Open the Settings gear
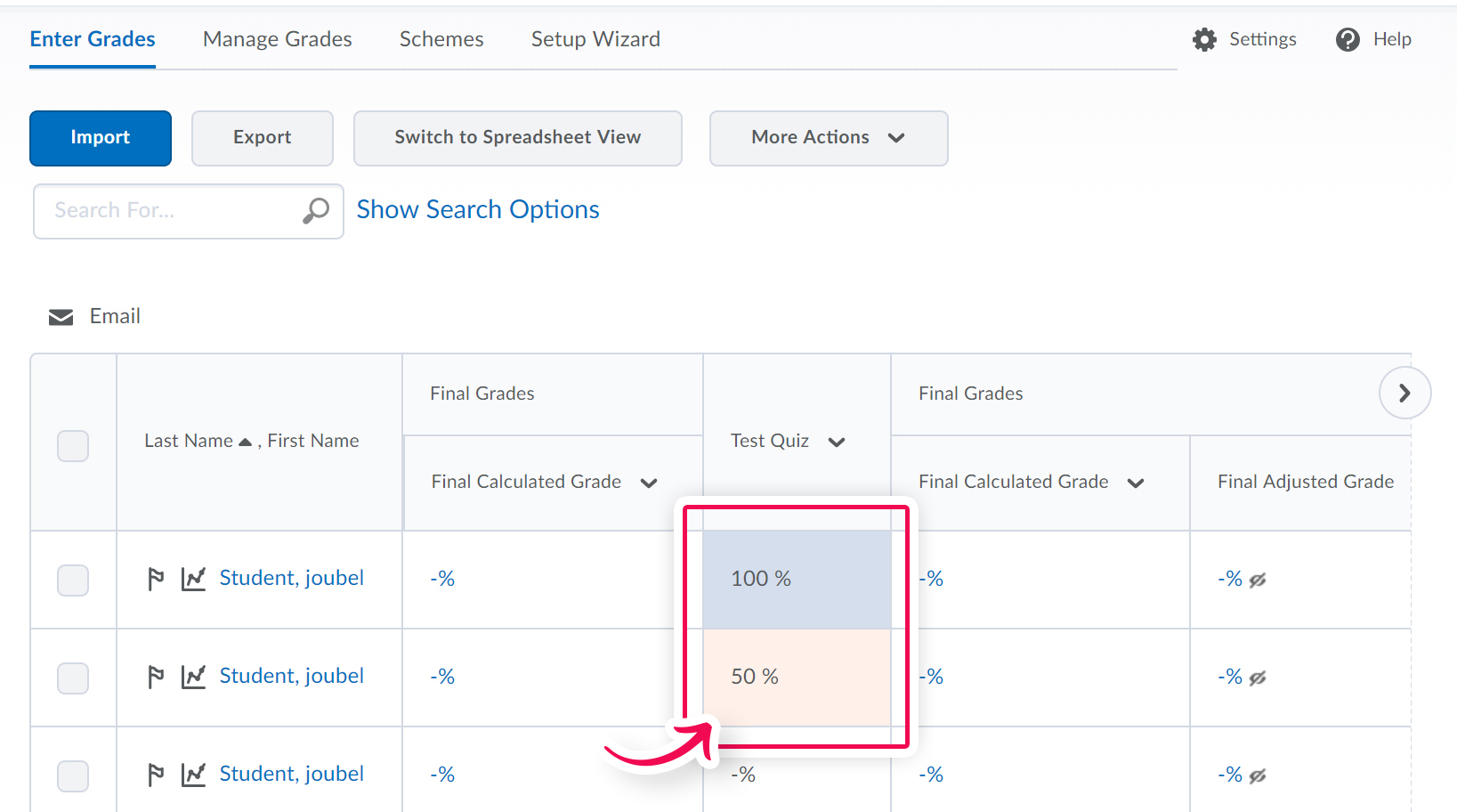The width and height of the screenshot is (1457, 812). [1203, 39]
